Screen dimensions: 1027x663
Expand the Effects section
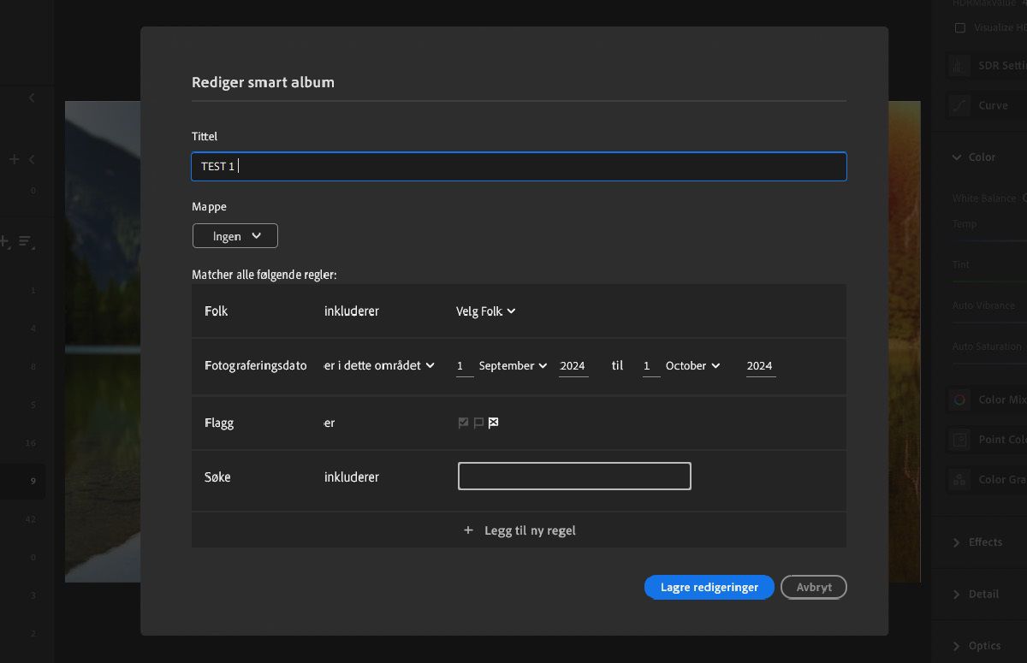[x=981, y=542]
